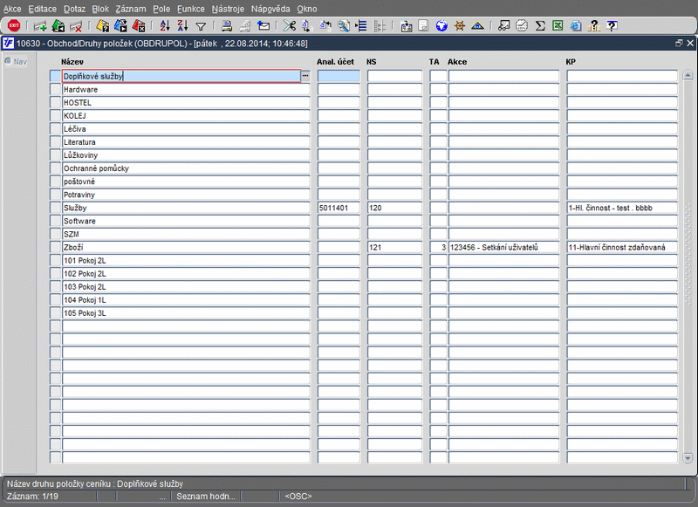Click the red EXIT toolbar icon
The width and height of the screenshot is (698, 507).
(14, 26)
